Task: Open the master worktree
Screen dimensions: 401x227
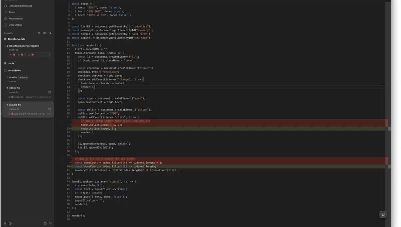Action: point(13,77)
